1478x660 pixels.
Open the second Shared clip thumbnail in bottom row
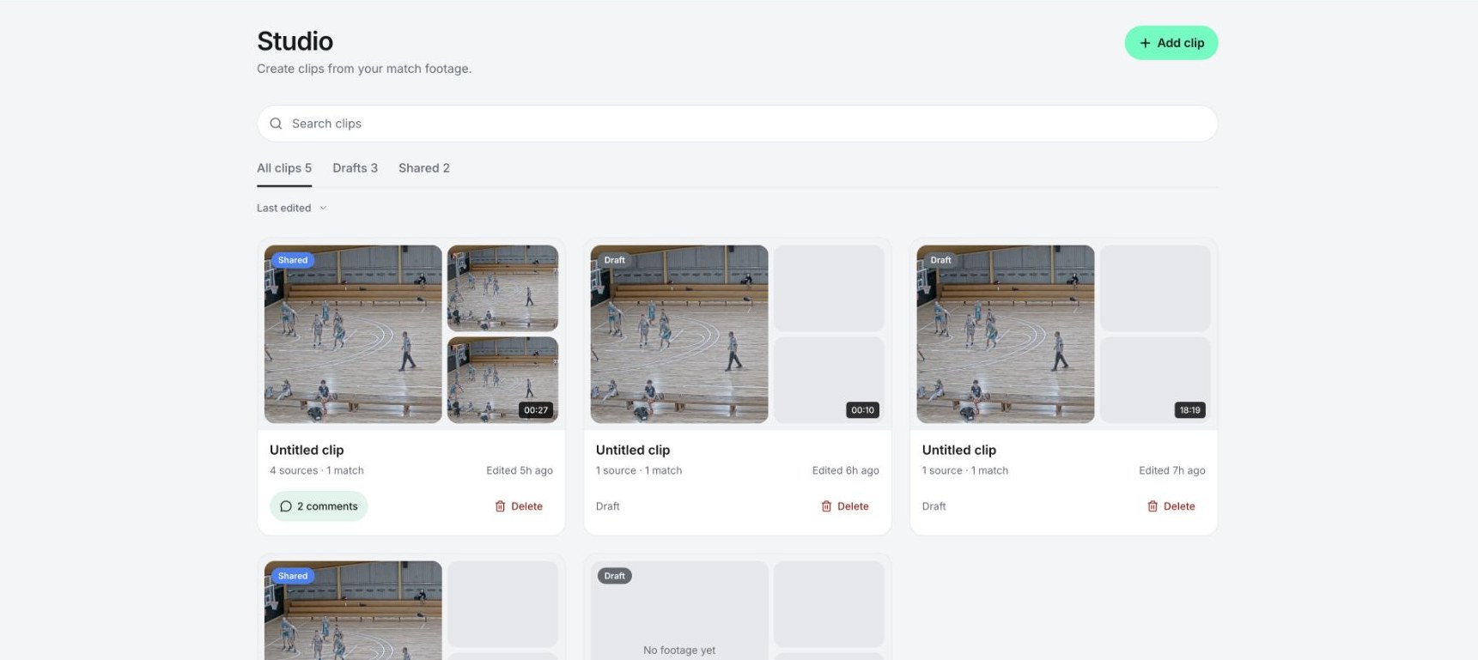pyautogui.click(x=353, y=610)
